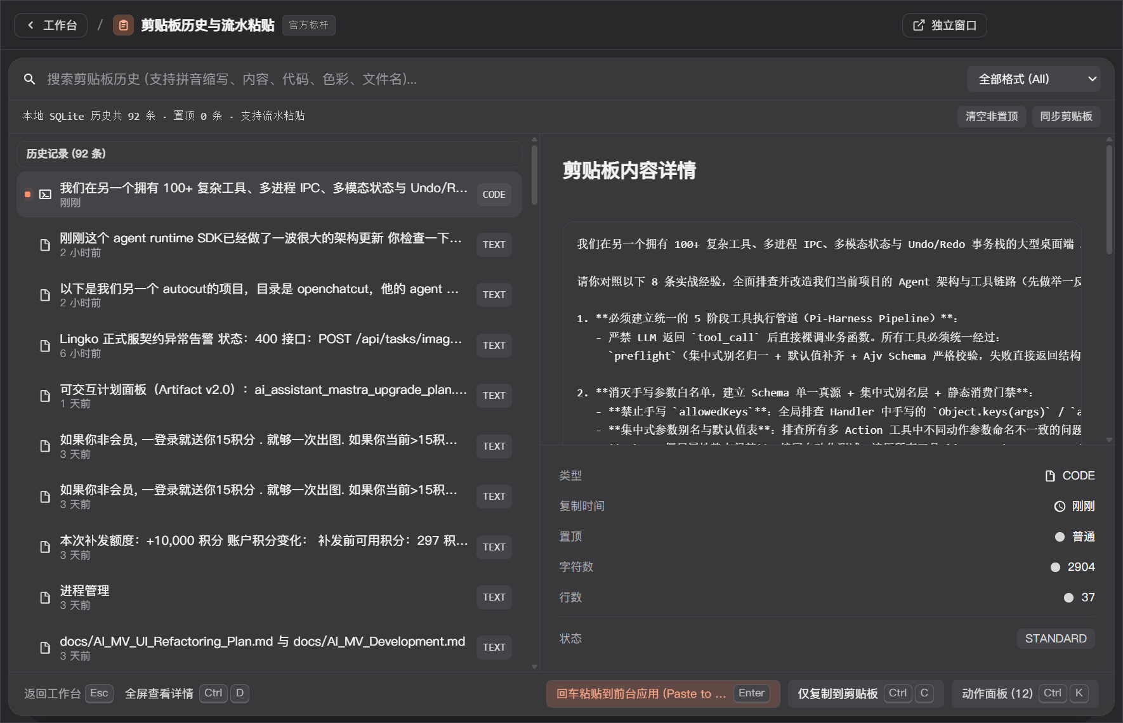Open the 全部格式 (All) format dropdown
This screenshot has height=723, width=1123.
tap(1034, 79)
